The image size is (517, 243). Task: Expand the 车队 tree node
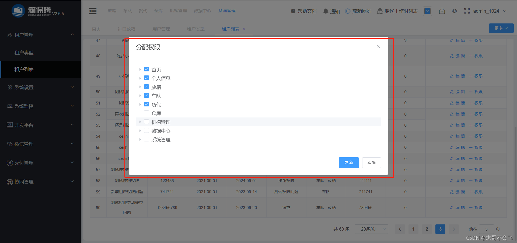[x=140, y=96]
